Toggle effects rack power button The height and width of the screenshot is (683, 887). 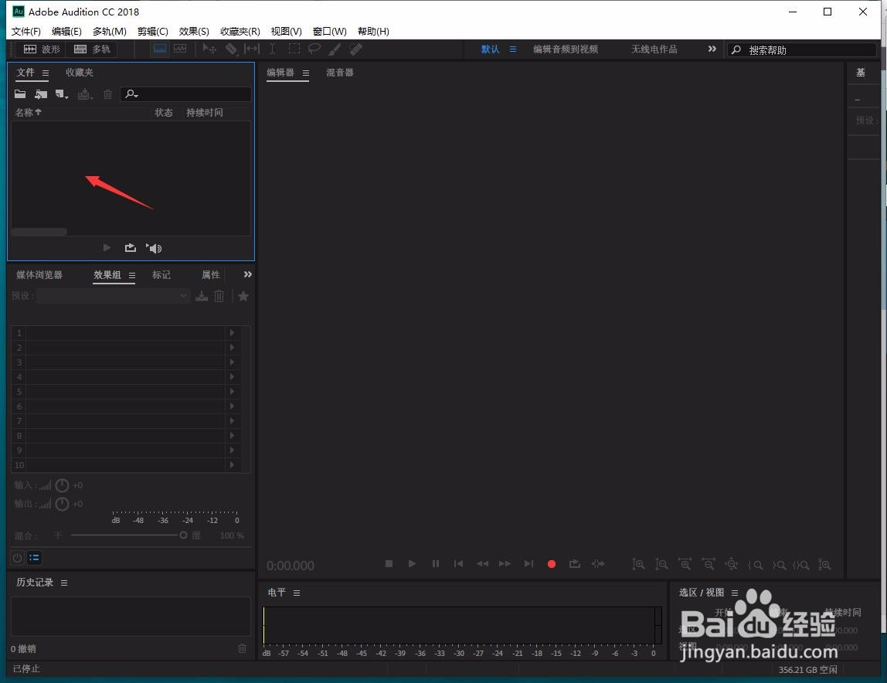pyautogui.click(x=18, y=558)
